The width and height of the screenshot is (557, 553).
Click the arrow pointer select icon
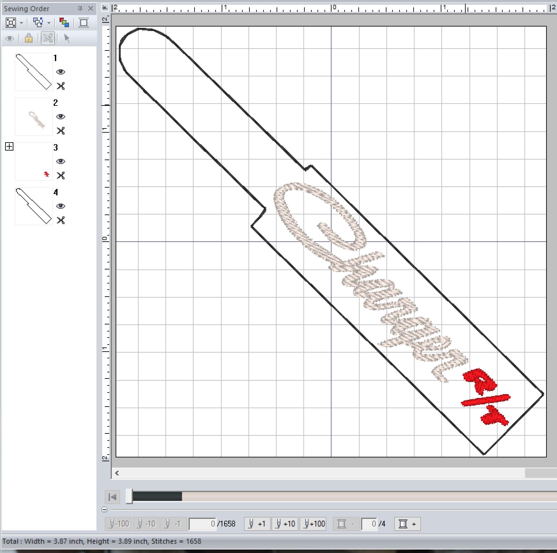67,38
